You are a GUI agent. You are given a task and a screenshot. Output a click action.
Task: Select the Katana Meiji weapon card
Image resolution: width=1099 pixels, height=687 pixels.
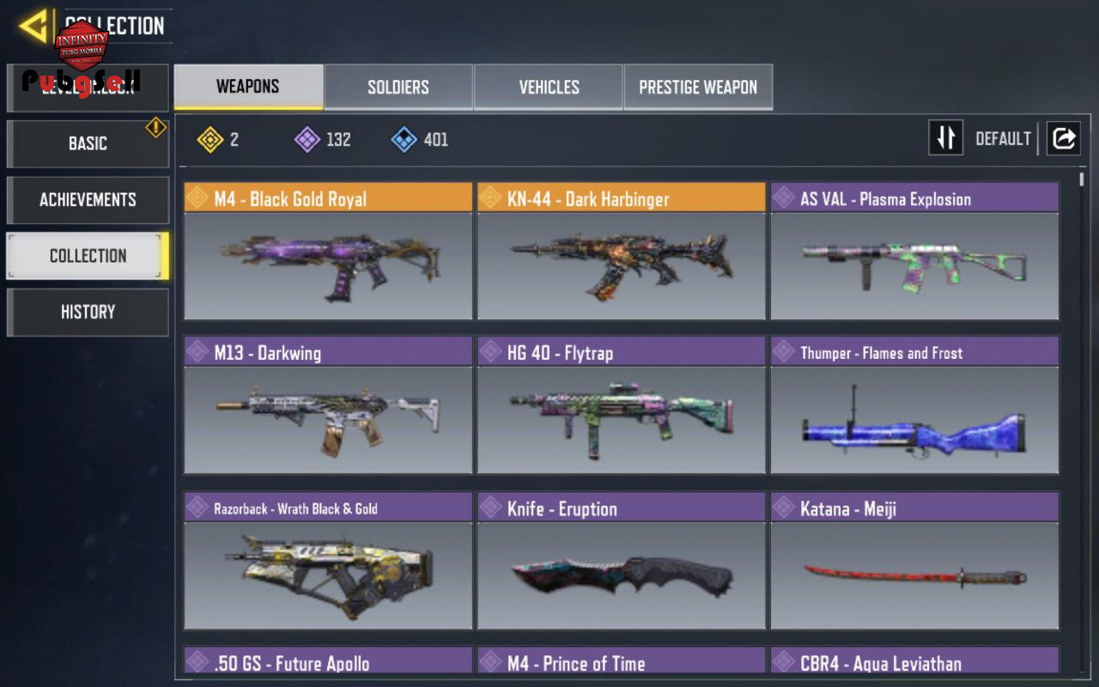[x=914, y=561]
